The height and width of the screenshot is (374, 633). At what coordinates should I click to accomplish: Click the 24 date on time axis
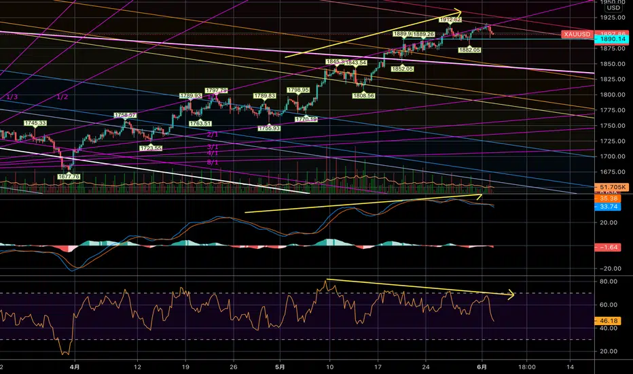425,367
